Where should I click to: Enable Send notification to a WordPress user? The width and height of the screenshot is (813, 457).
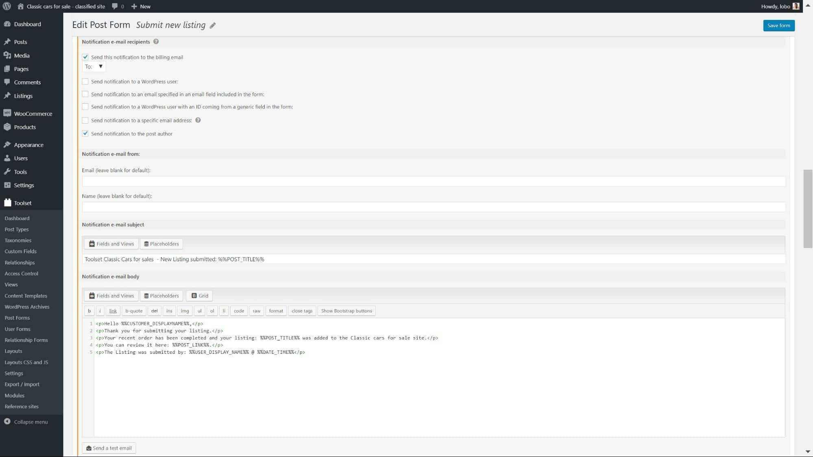tap(85, 81)
